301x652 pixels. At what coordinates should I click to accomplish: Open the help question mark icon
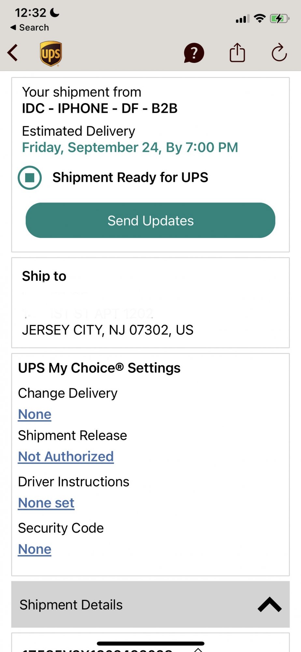click(194, 53)
